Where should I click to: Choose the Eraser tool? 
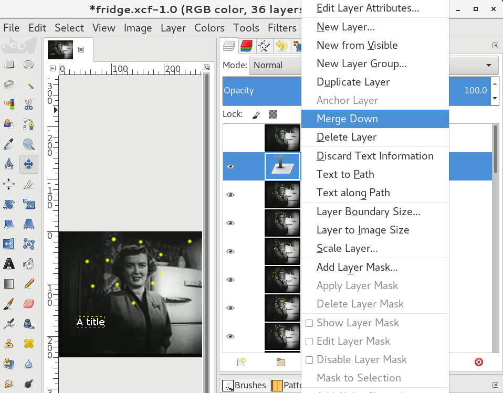click(29, 304)
